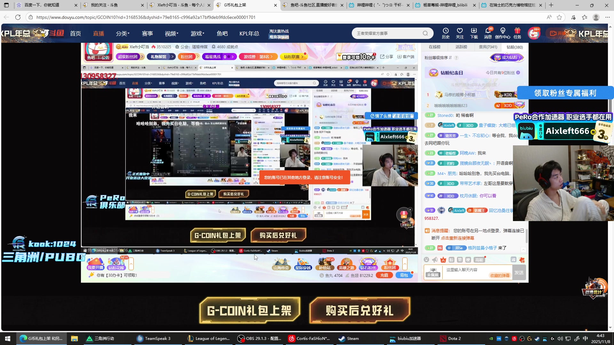Image resolution: width=614 pixels, height=345 pixels.
Task: Toggle the 滤 danmaku filter button
Action: pyautogui.click(x=513, y=260)
